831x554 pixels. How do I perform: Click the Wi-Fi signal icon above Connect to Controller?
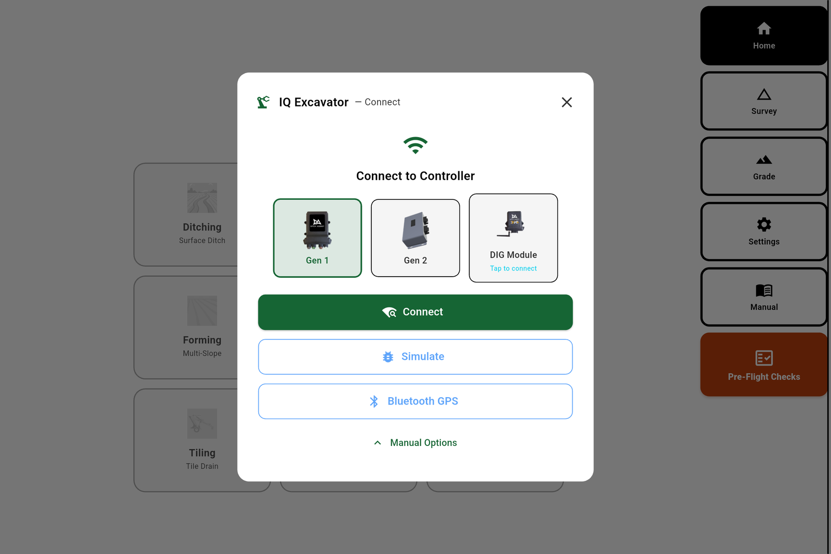coord(415,145)
